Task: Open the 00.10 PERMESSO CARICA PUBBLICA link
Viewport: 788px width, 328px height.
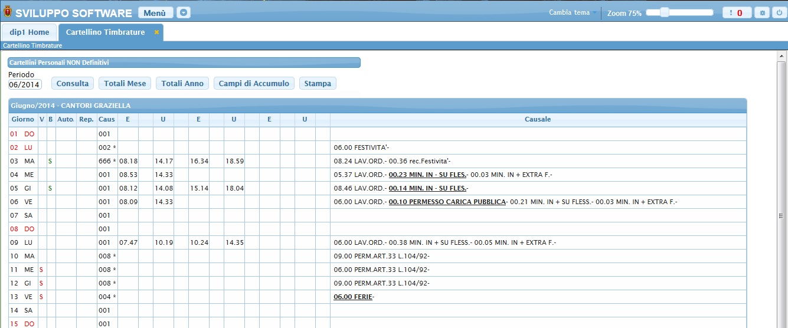Action: pos(447,202)
